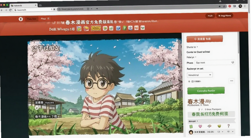This screenshot has width=251, height=138.
Task: Click the green Conrako Rorcla button
Action: 206,91
